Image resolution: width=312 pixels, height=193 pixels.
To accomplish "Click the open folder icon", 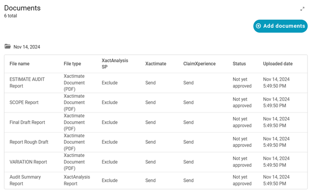I will 7,47.
